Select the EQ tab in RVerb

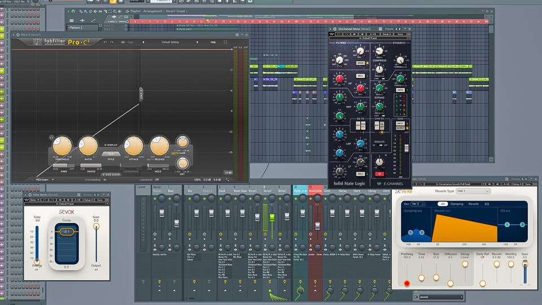pos(487,204)
